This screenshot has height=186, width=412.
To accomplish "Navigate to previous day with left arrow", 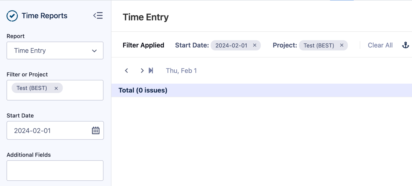I will tap(126, 70).
